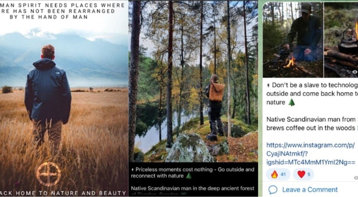The width and height of the screenshot is (358, 197).
Task: Open the kettle over fire photo
Action: 341,40
